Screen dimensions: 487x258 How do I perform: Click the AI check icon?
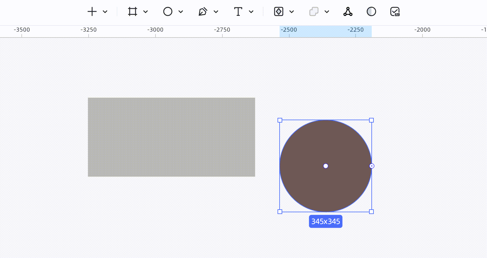point(395,12)
